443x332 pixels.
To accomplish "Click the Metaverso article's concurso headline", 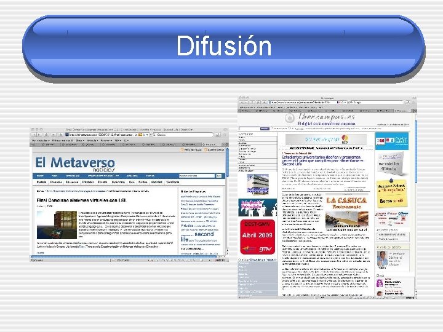I will tap(81, 200).
